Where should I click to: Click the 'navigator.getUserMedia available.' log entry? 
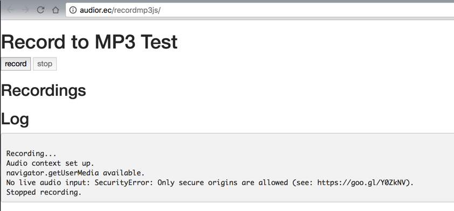(75, 173)
